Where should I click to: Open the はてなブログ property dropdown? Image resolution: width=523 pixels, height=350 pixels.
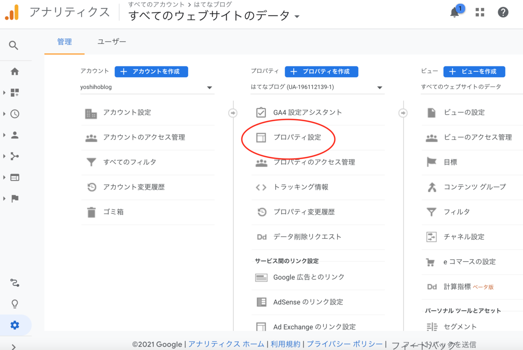pos(317,87)
